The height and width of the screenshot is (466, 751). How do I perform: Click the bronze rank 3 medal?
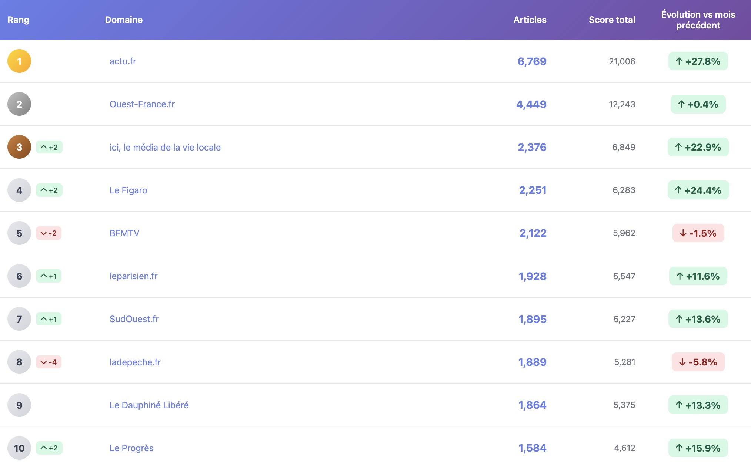click(x=19, y=147)
